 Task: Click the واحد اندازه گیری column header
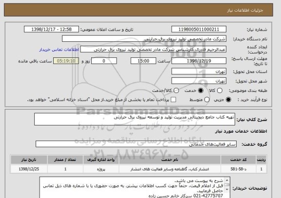pos(101,160)
